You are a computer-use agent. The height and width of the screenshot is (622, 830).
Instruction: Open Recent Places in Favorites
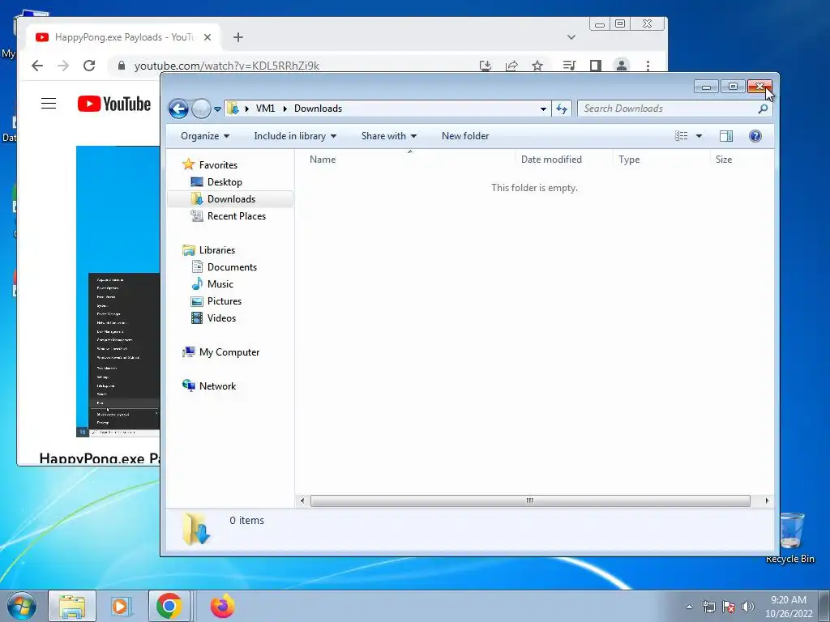point(228,215)
